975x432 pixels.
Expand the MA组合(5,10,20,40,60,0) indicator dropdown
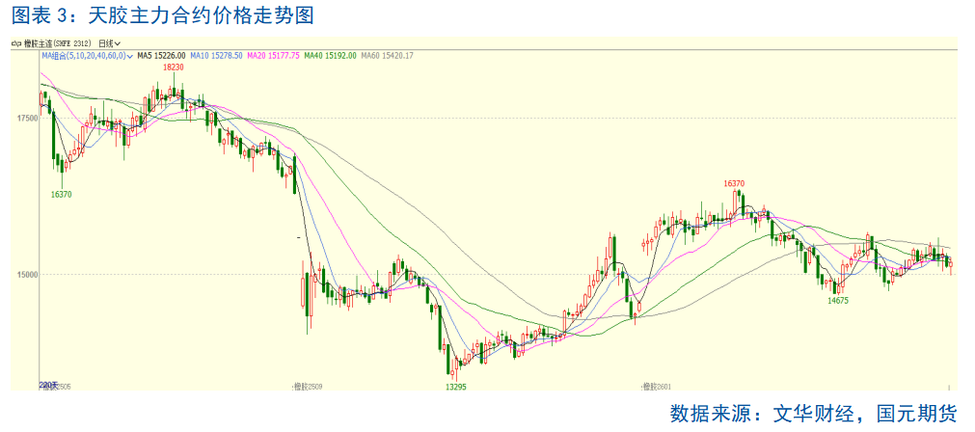point(88,55)
